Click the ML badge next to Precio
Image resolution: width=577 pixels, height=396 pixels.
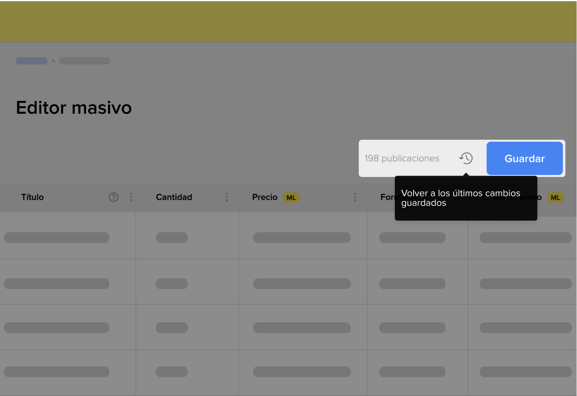[291, 197]
